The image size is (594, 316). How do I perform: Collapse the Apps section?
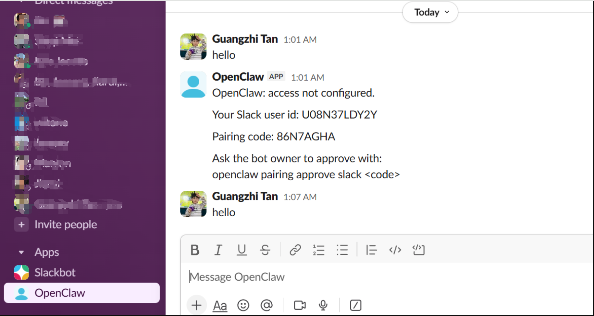pos(21,252)
